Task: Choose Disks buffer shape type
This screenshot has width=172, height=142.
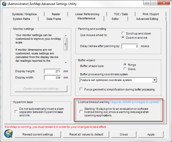Action: pos(125,69)
